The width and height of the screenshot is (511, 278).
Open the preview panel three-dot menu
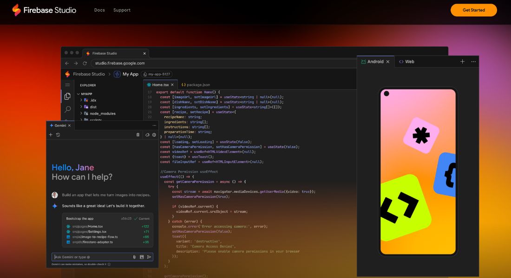click(473, 62)
